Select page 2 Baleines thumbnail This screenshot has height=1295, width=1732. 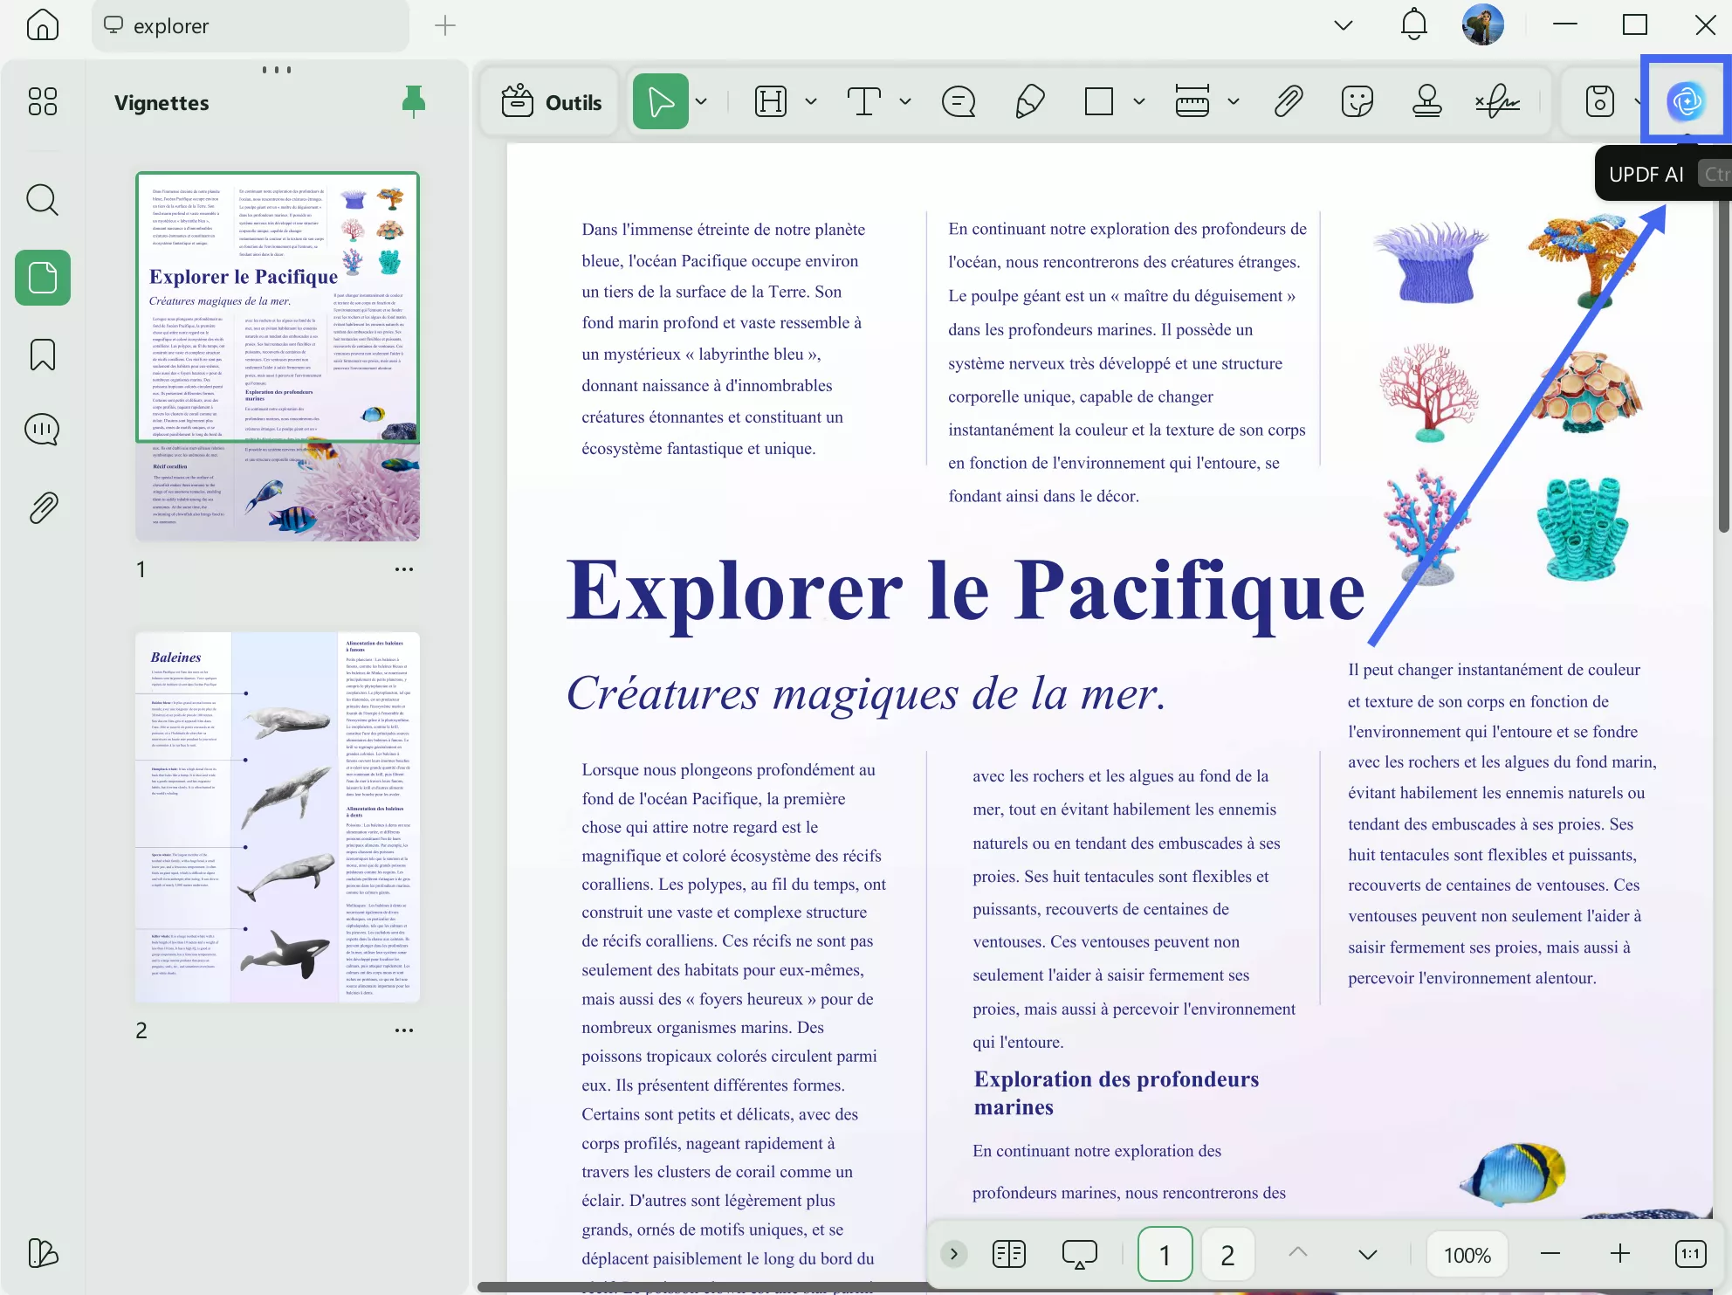278,816
